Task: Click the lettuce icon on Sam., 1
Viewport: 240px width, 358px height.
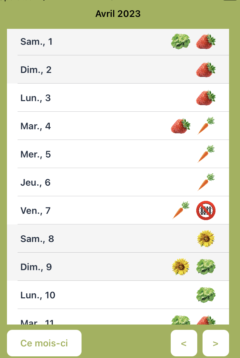Action: 181,41
